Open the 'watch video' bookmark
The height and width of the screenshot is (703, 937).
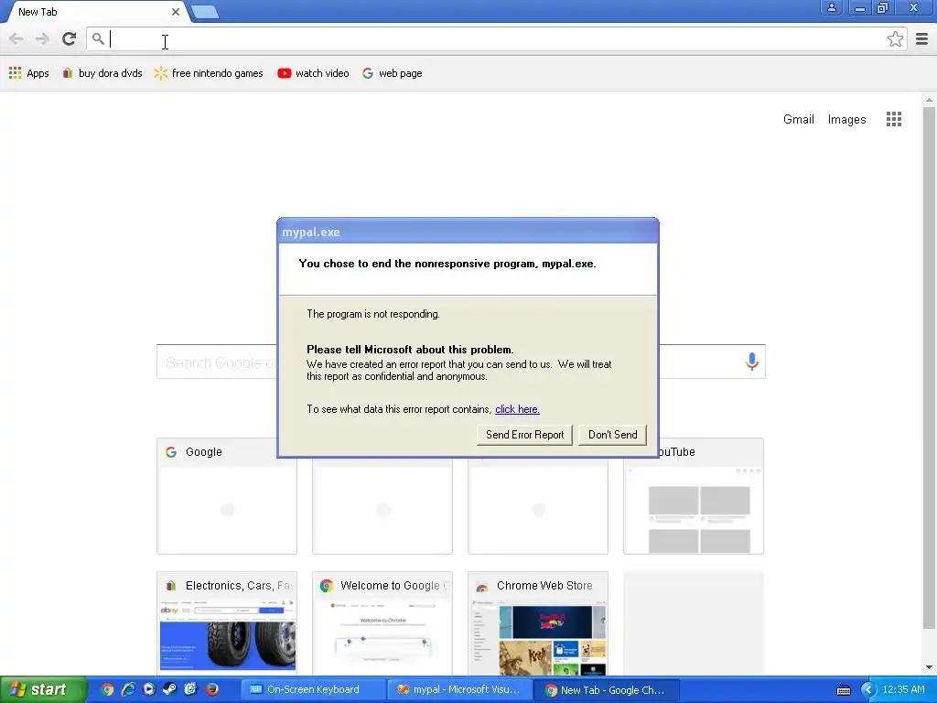313,73
